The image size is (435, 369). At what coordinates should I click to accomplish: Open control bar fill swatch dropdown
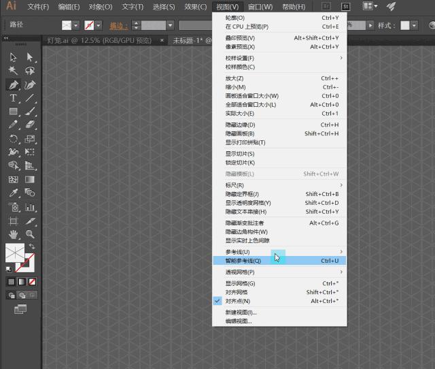click(76, 26)
